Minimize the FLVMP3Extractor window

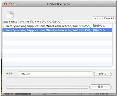(10, 4)
